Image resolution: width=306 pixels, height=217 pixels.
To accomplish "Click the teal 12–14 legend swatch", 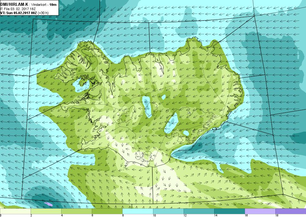I will (x=199, y=211).
